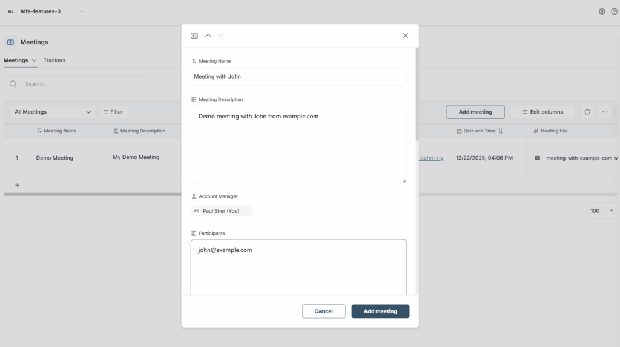Select the Meetings tab
Viewport: 620px width, 347px height.
pos(16,60)
